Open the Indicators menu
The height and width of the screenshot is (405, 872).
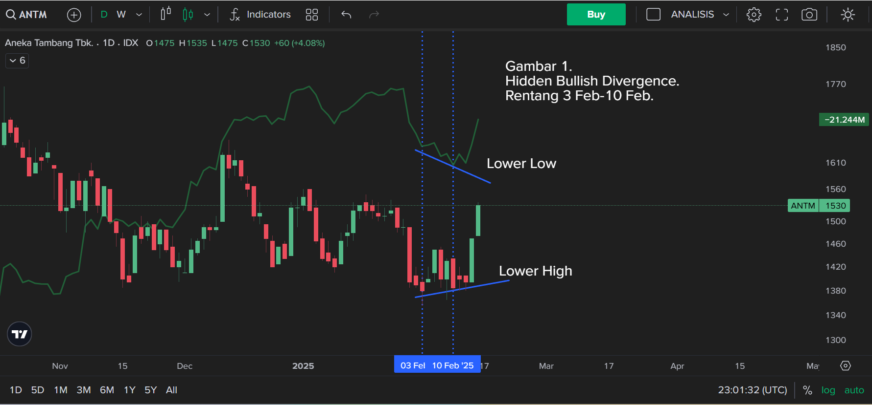(260, 15)
